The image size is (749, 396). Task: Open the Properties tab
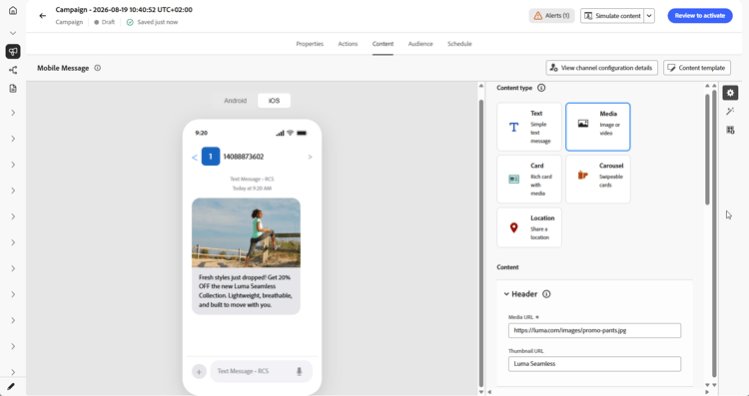(x=310, y=44)
